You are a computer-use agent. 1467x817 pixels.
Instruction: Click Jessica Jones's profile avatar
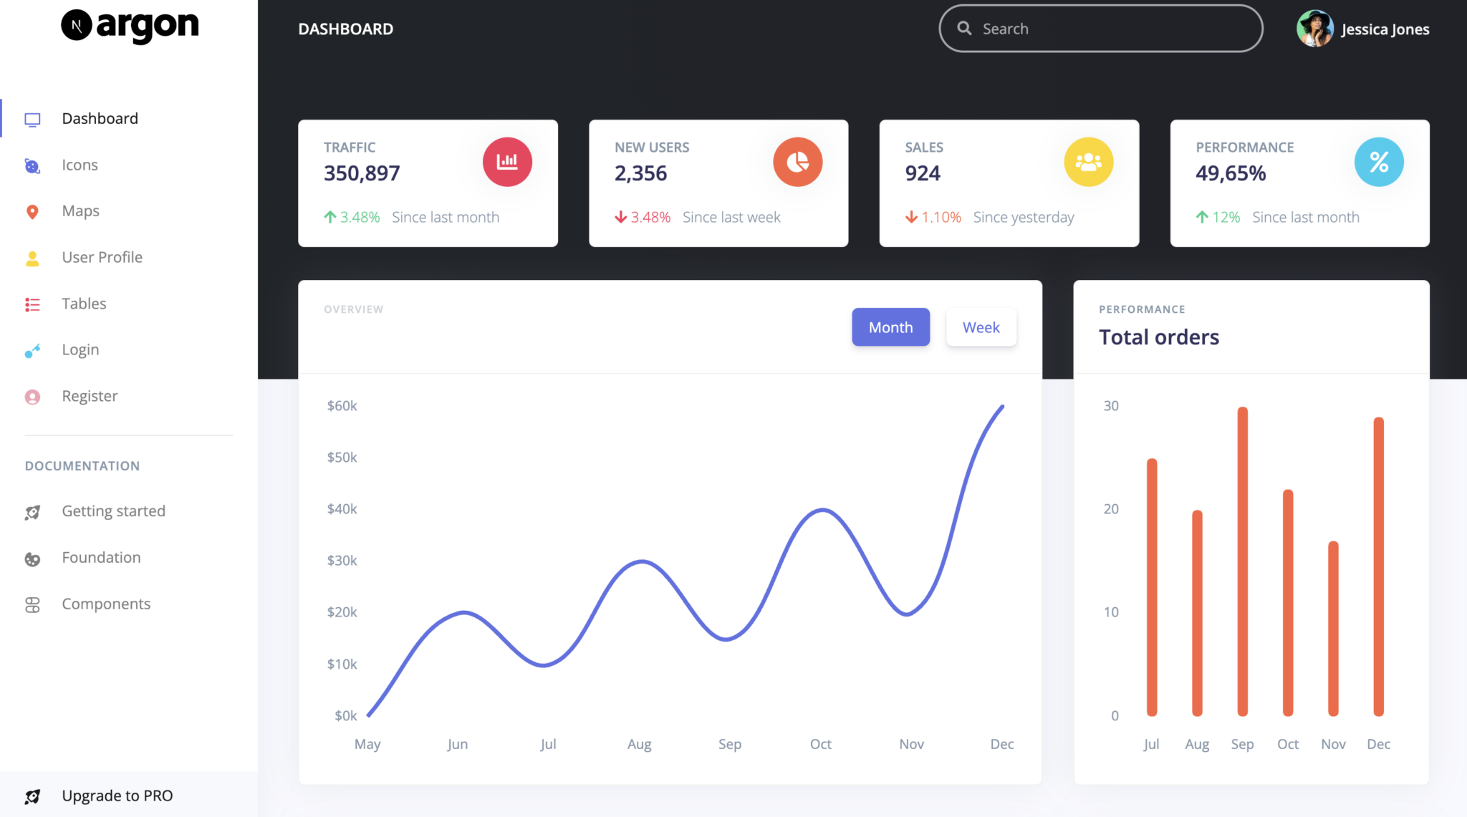[x=1315, y=29]
